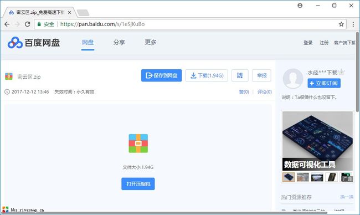
Task: Click the 2017-12-12 13:46 timestamp
Action: coord(30,92)
